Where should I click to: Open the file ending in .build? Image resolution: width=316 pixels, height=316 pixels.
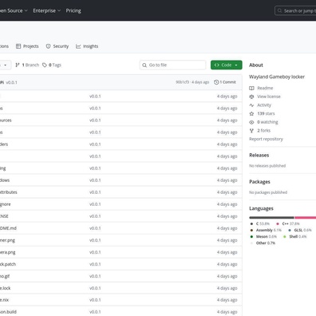pos(8,312)
